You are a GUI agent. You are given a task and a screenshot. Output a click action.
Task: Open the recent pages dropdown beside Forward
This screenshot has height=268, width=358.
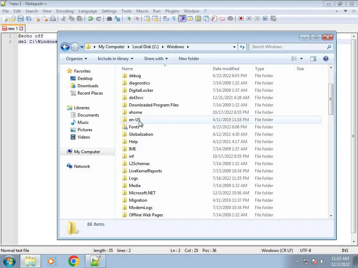click(82, 47)
